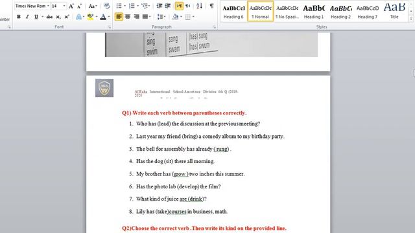Screen dimensions: 415x233
Task: Justify the paragraph text
Action: click(x=145, y=17)
